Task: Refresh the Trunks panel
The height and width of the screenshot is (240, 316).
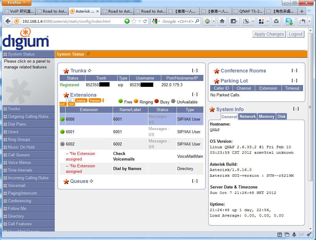Action: [90, 71]
